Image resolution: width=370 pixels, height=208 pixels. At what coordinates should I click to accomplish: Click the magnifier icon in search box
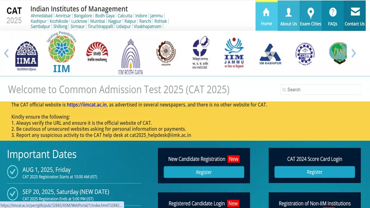pos(284,90)
